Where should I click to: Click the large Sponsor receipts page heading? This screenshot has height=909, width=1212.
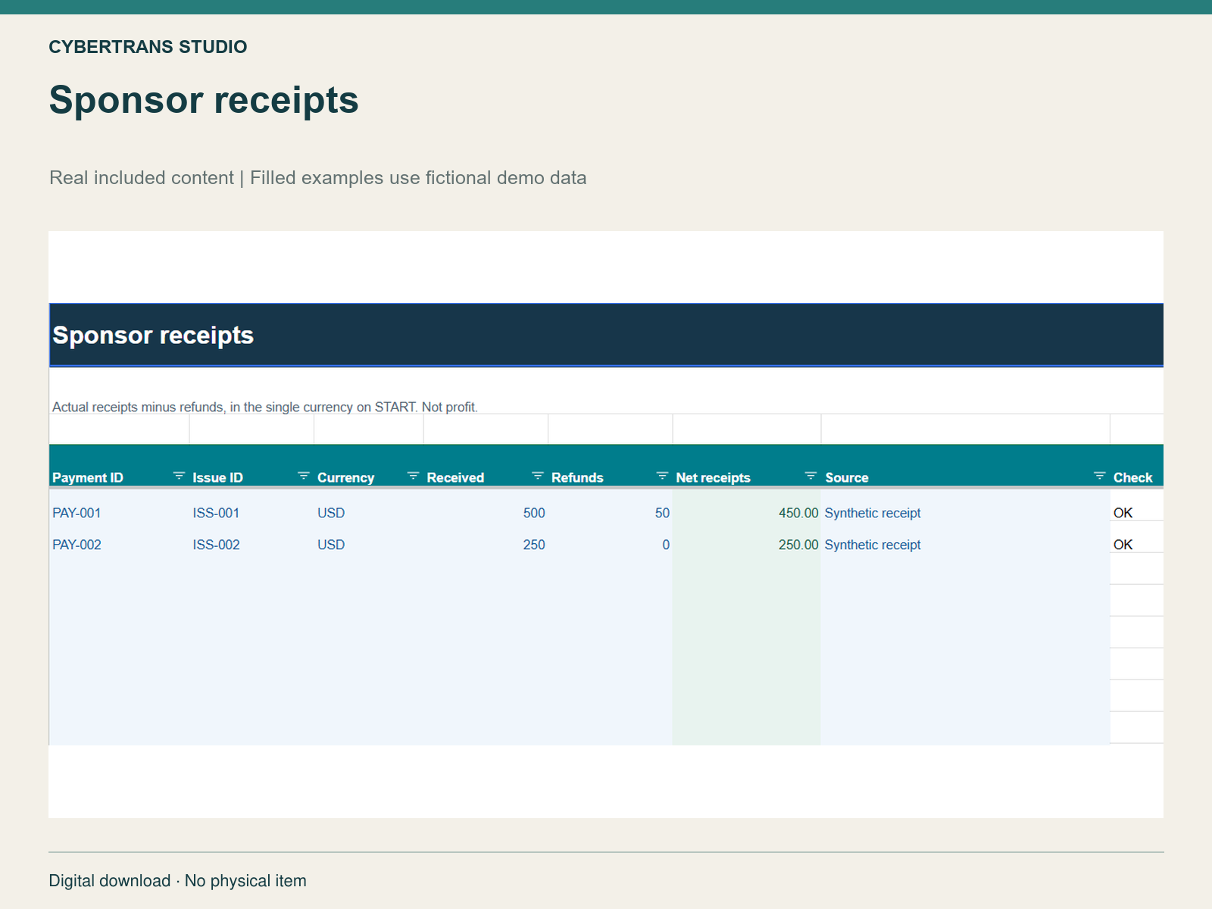pyautogui.click(x=204, y=99)
